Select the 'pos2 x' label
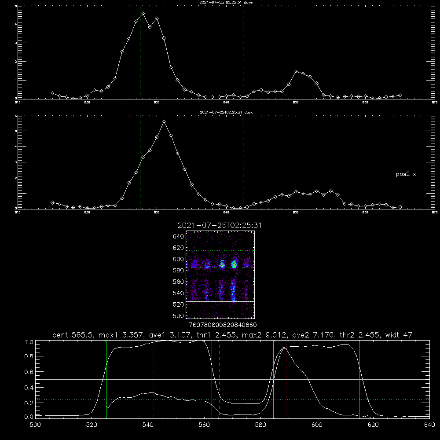 (x=406, y=174)
